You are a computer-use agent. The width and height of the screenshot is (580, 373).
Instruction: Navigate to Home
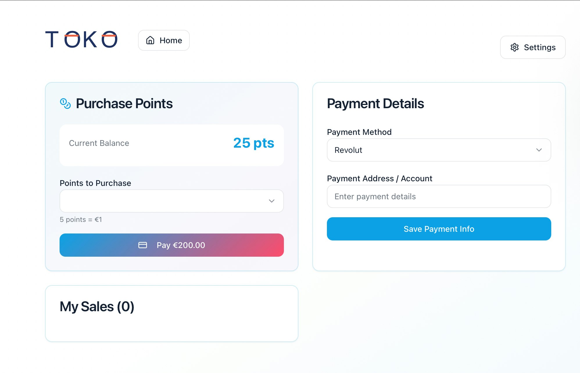(164, 40)
